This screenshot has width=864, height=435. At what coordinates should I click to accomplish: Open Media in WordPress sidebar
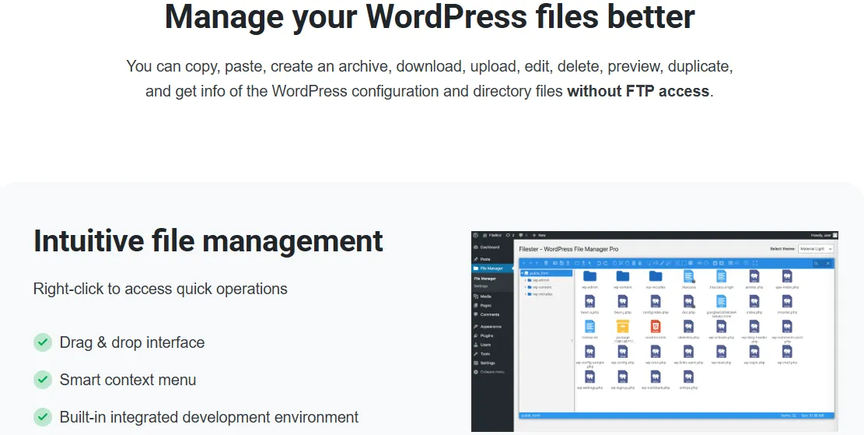pos(483,296)
